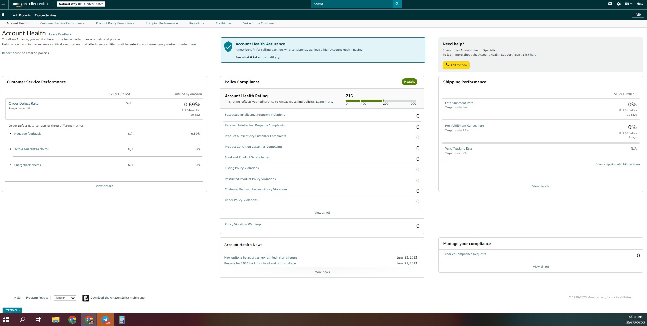Open Received Intellectual Property Complaints
The image size is (647, 326).
pos(255,125)
